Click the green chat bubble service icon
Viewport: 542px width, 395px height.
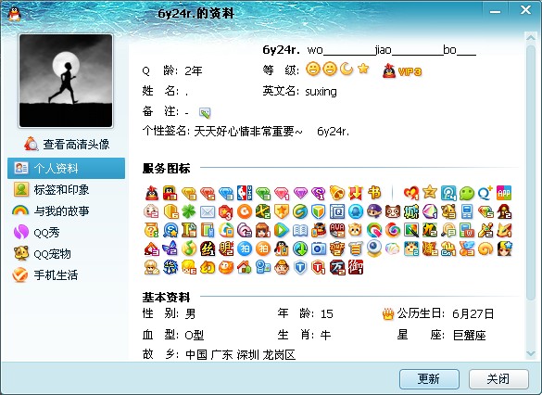point(467,193)
